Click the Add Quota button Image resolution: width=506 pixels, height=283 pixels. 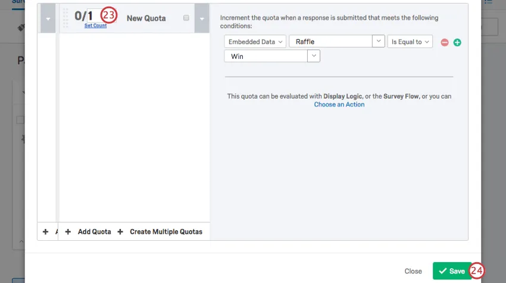coord(94,232)
